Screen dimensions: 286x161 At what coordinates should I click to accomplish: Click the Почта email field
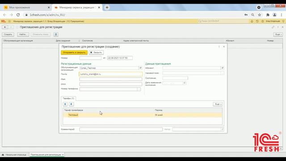[110, 74]
